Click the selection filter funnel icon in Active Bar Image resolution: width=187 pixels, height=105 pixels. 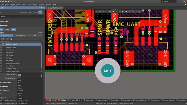click(x=97, y=12)
